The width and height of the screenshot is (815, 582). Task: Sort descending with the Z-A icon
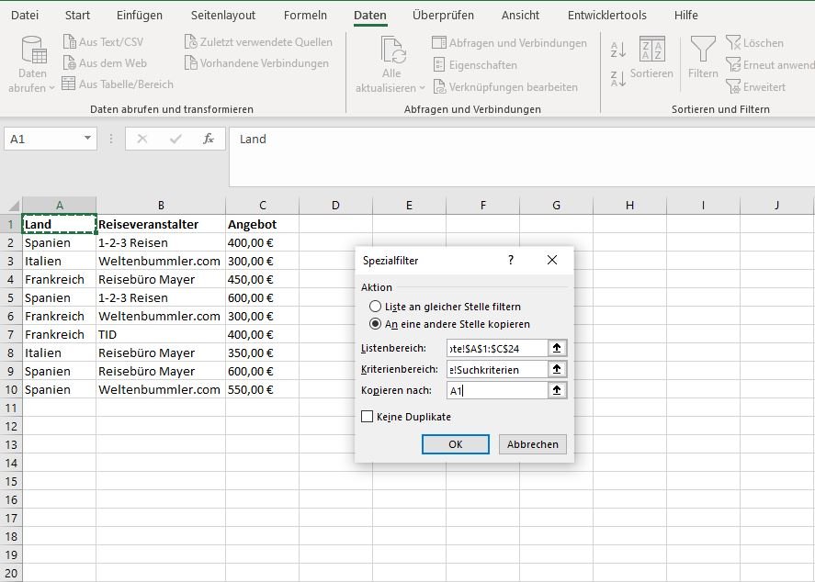tap(618, 79)
